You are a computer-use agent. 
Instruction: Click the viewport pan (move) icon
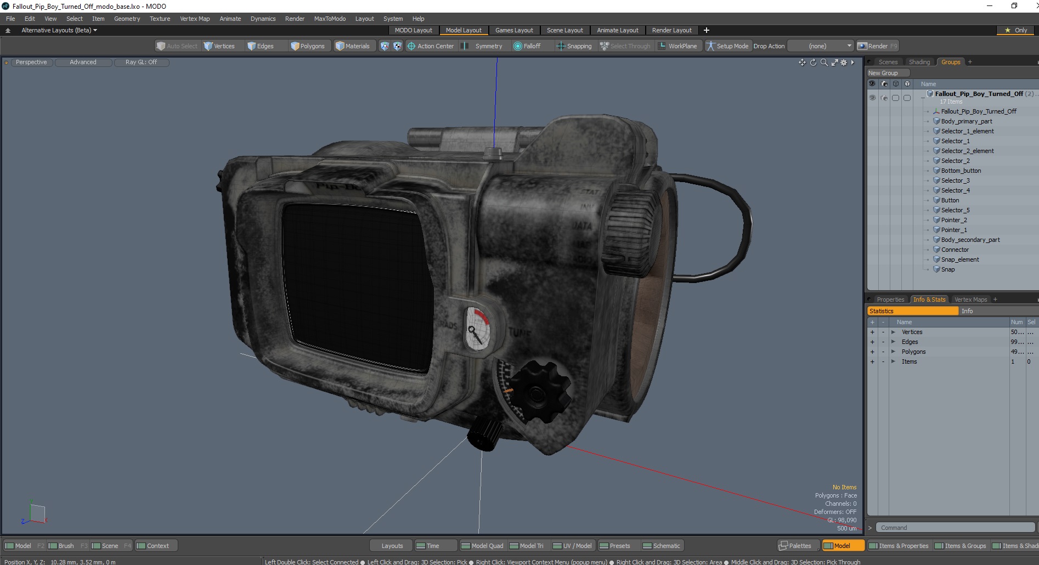802,63
